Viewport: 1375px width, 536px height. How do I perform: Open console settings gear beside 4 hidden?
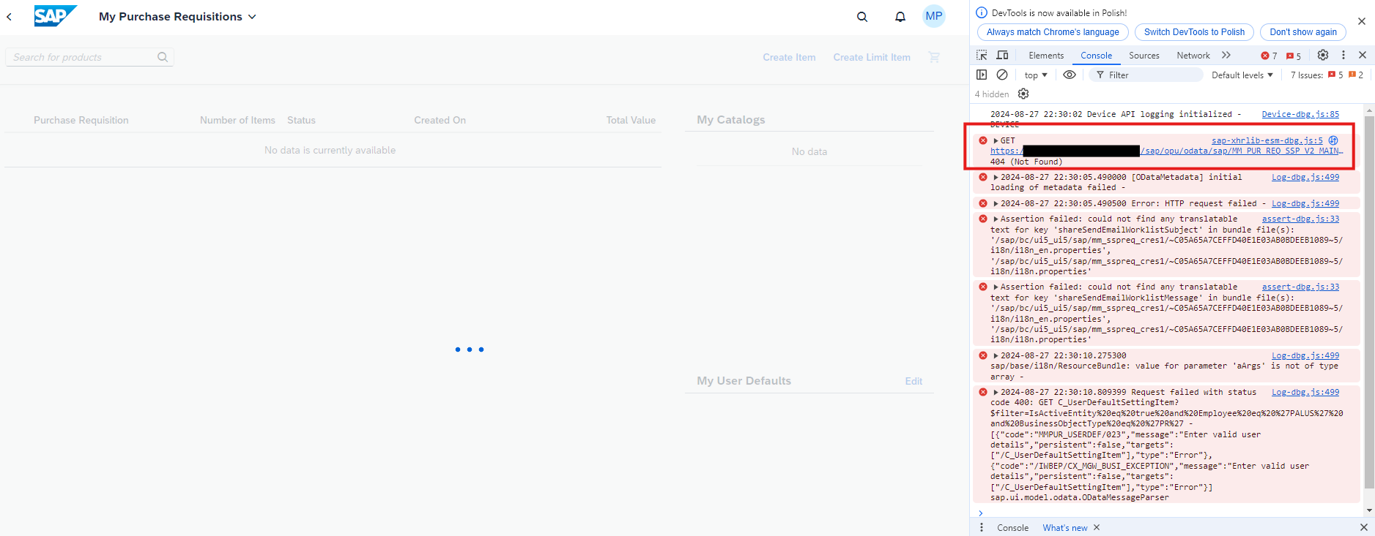(1023, 94)
